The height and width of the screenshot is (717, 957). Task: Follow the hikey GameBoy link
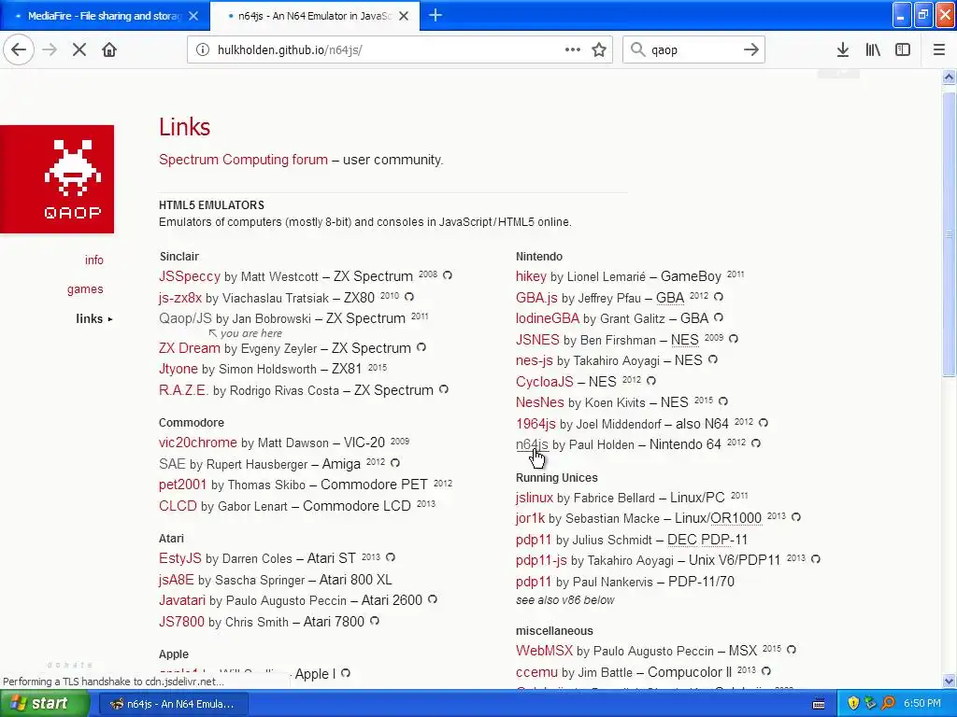coord(531,276)
